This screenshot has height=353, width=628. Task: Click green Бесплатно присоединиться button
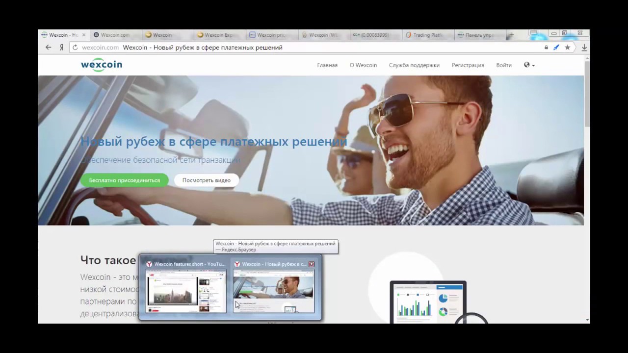[x=125, y=180]
